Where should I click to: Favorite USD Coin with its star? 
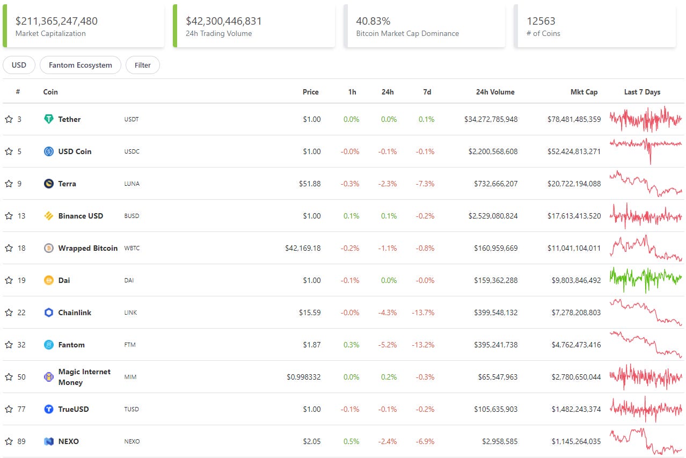9,151
